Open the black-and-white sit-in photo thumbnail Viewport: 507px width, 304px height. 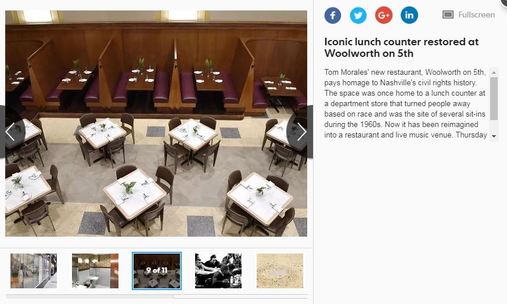218,271
